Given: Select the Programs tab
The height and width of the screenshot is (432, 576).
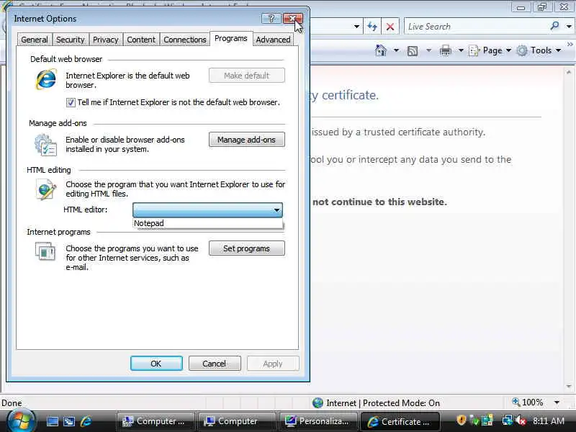Looking at the screenshot, I should click(231, 38).
